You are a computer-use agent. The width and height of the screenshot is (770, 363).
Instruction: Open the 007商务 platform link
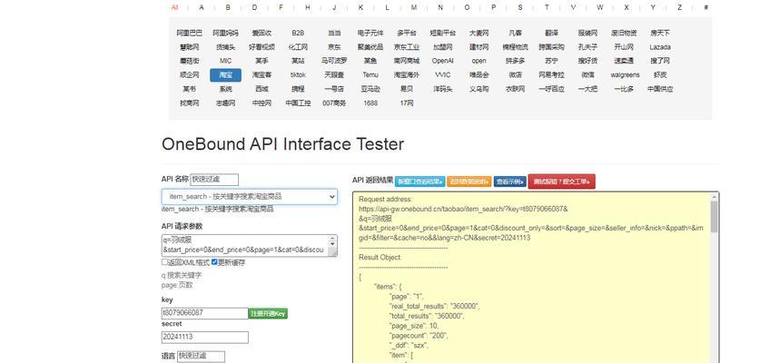(x=334, y=103)
